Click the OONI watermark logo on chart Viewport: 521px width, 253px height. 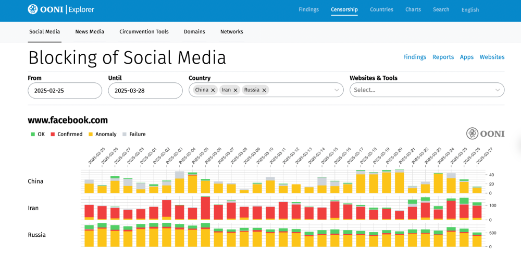[485, 134]
